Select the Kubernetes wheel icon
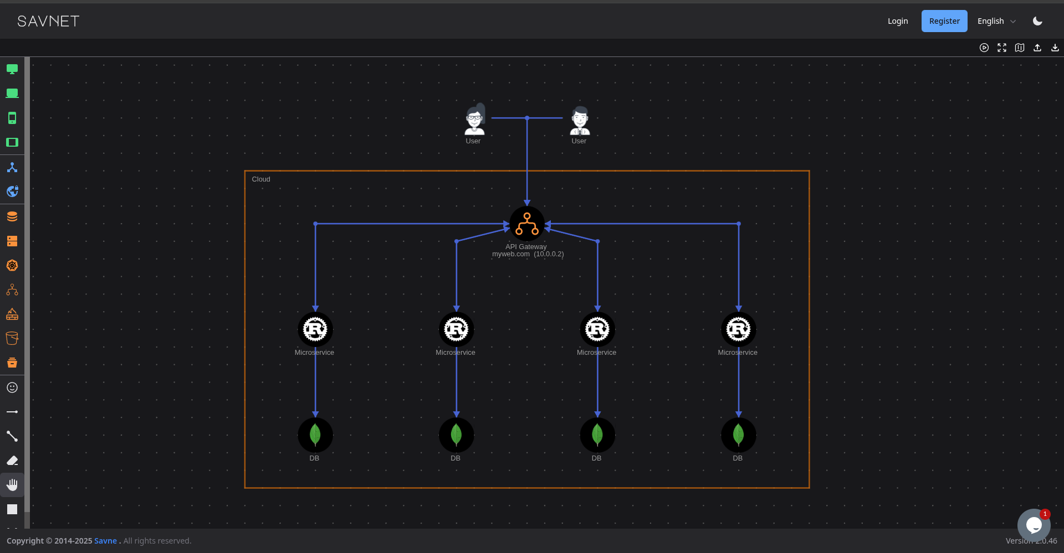 click(12, 265)
